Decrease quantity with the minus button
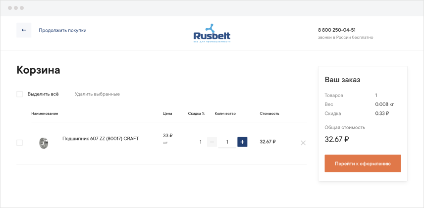The width and height of the screenshot is (424, 208). pos(212,142)
